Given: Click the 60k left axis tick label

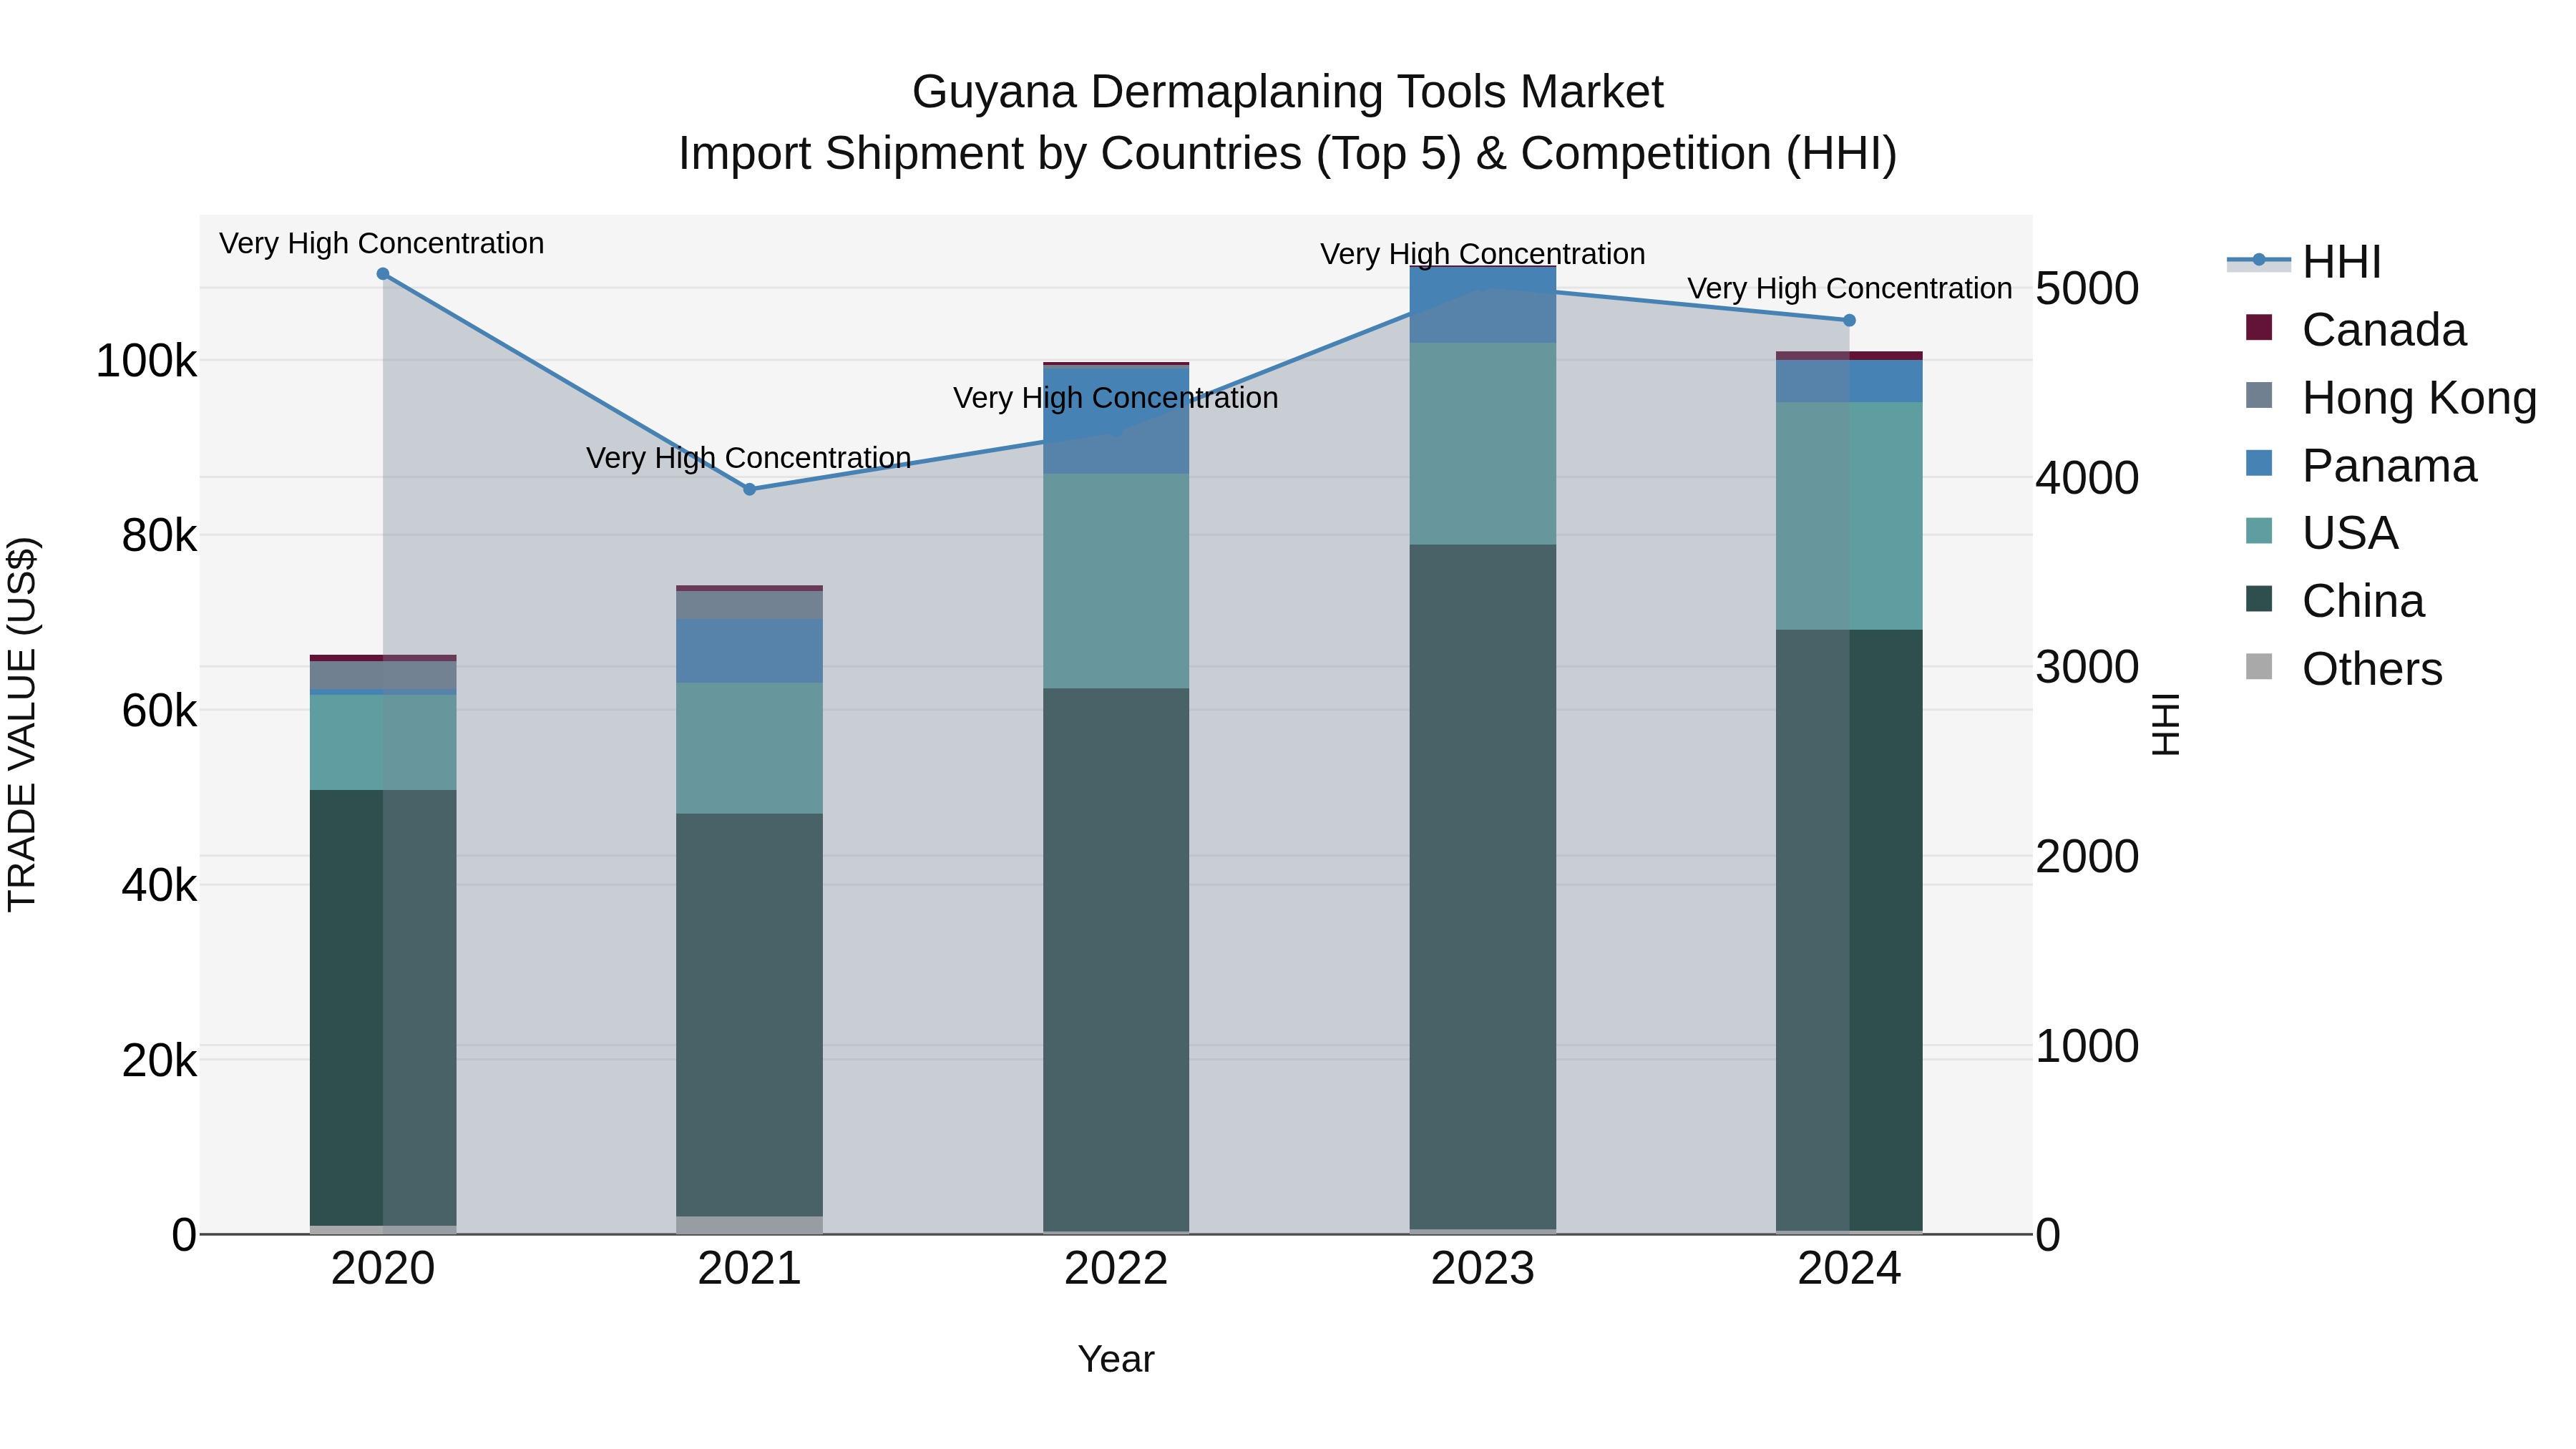Looking at the screenshot, I should pos(159,711).
